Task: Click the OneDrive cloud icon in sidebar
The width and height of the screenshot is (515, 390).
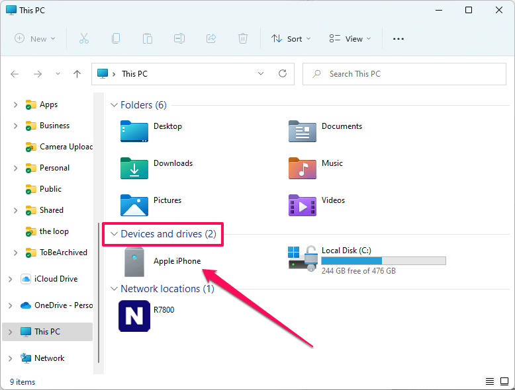Action: tap(26, 305)
